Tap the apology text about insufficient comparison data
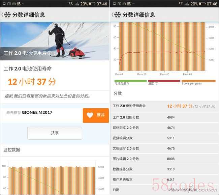The height and width of the screenshot is (195, 219). pyautogui.click(x=48, y=96)
